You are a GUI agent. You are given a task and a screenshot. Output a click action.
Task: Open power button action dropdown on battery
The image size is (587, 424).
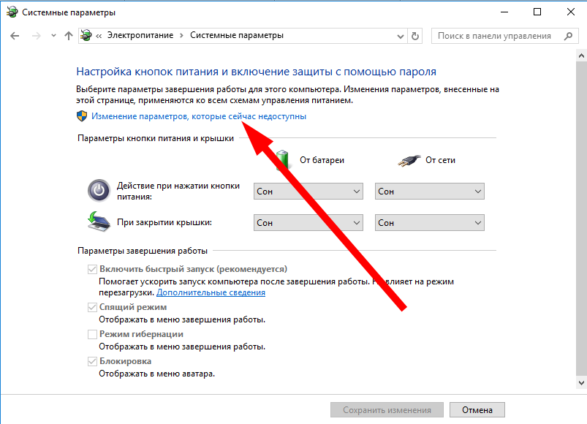(x=308, y=192)
